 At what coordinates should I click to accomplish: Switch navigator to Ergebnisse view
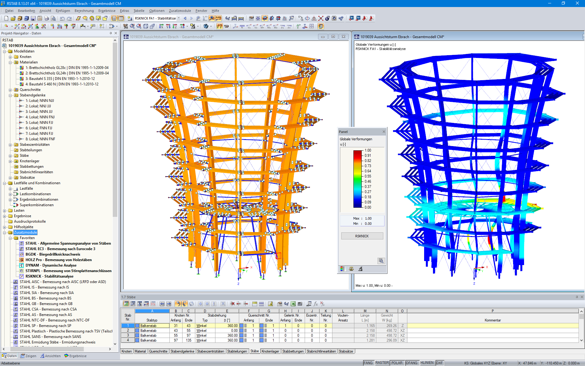click(75, 356)
